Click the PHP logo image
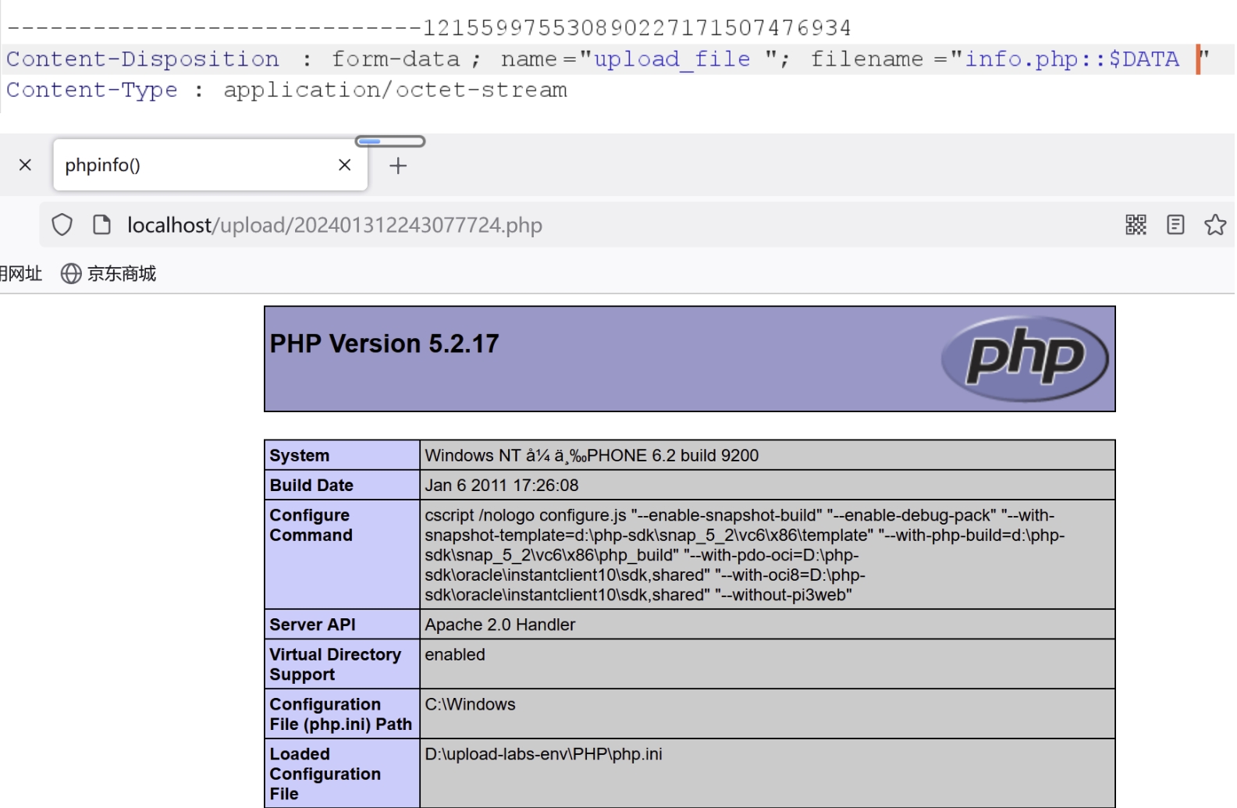Viewport: 1237px width, 808px height. coord(1025,358)
